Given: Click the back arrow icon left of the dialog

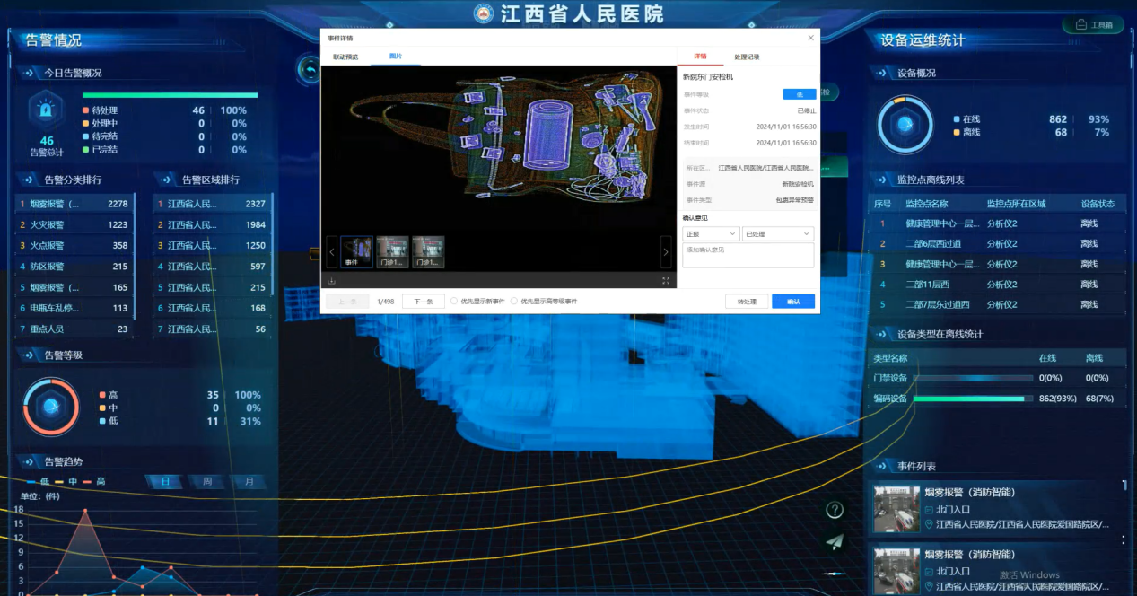Looking at the screenshot, I should pos(310,69).
